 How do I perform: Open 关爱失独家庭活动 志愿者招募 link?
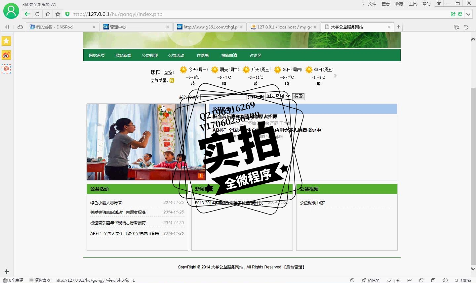[x=118, y=212]
